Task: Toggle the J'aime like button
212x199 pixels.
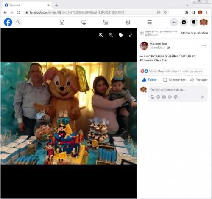Action: point(149,80)
